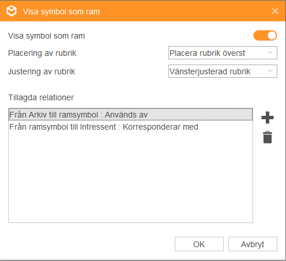Click the Används av relation text
286x261 pixels.
[126, 115]
